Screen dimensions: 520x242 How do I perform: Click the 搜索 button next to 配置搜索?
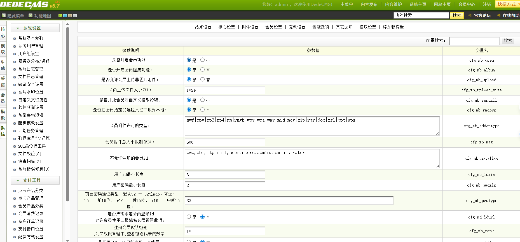click(x=508, y=41)
